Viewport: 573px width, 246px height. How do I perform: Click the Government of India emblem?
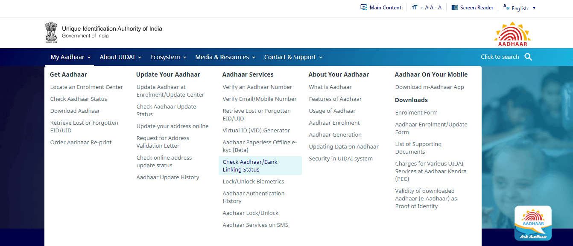(x=51, y=32)
